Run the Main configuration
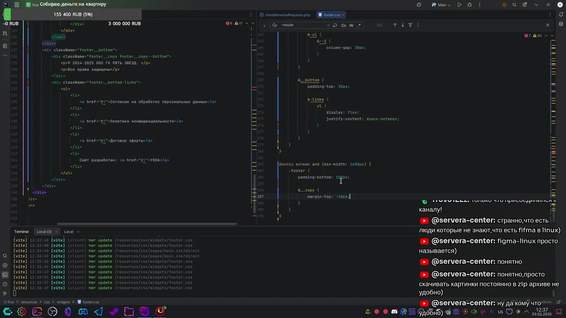 459,5
